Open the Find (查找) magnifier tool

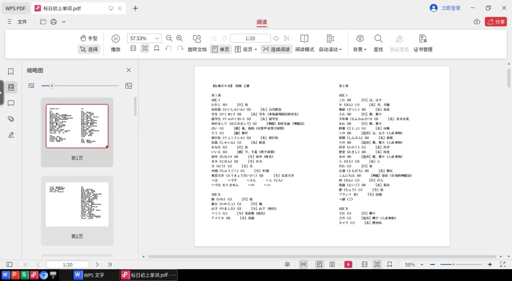click(x=378, y=38)
